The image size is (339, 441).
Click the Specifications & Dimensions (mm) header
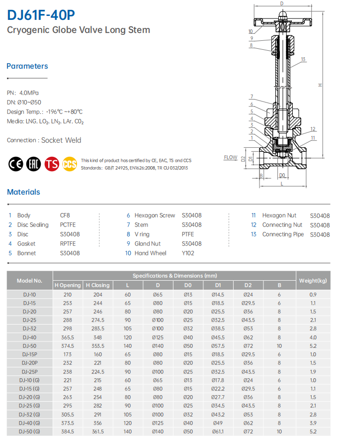pos(174,275)
